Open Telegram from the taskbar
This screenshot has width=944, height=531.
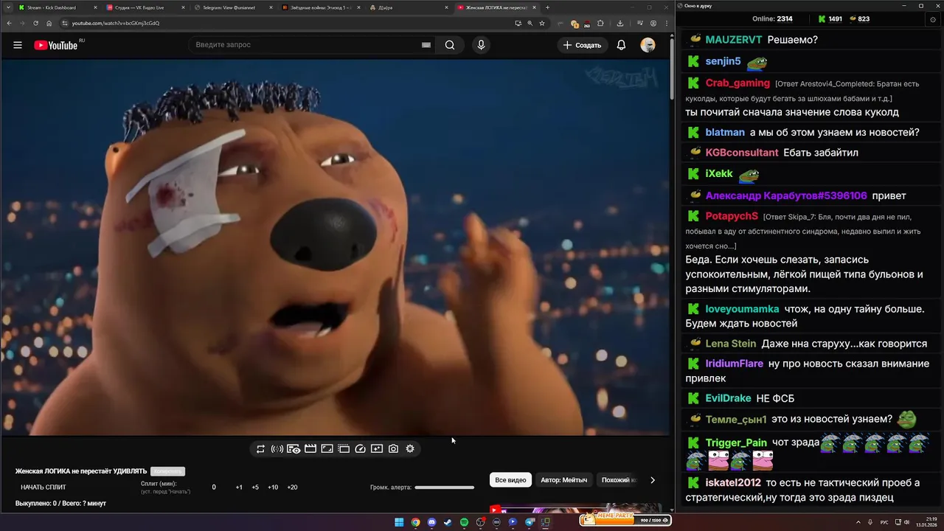(530, 522)
